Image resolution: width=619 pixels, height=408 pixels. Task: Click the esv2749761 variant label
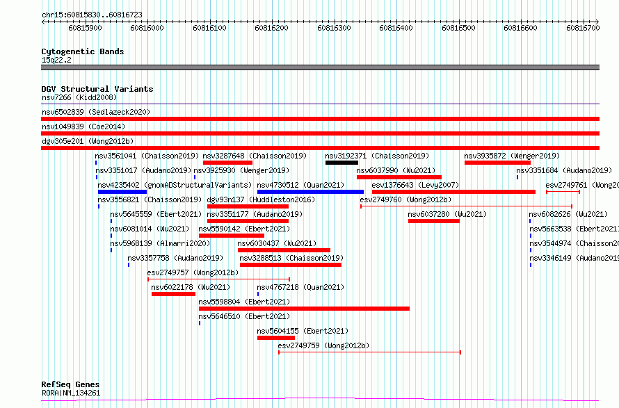pos(582,185)
